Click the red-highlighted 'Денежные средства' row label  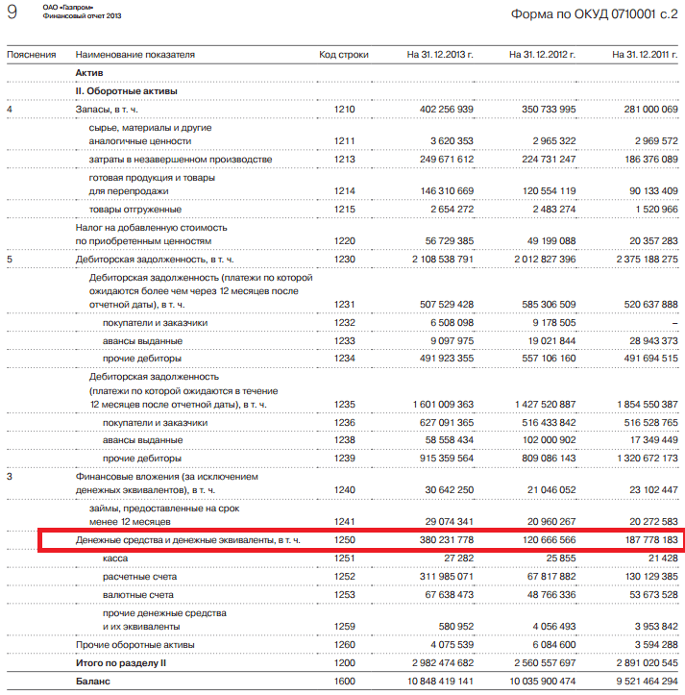pyautogui.click(x=188, y=541)
